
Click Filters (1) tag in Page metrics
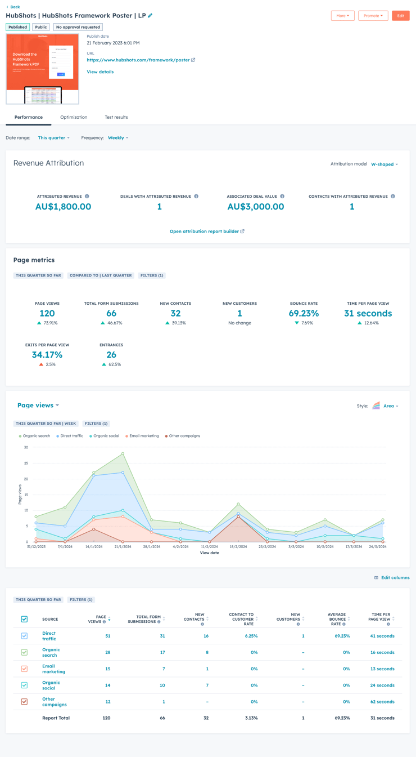152,275
